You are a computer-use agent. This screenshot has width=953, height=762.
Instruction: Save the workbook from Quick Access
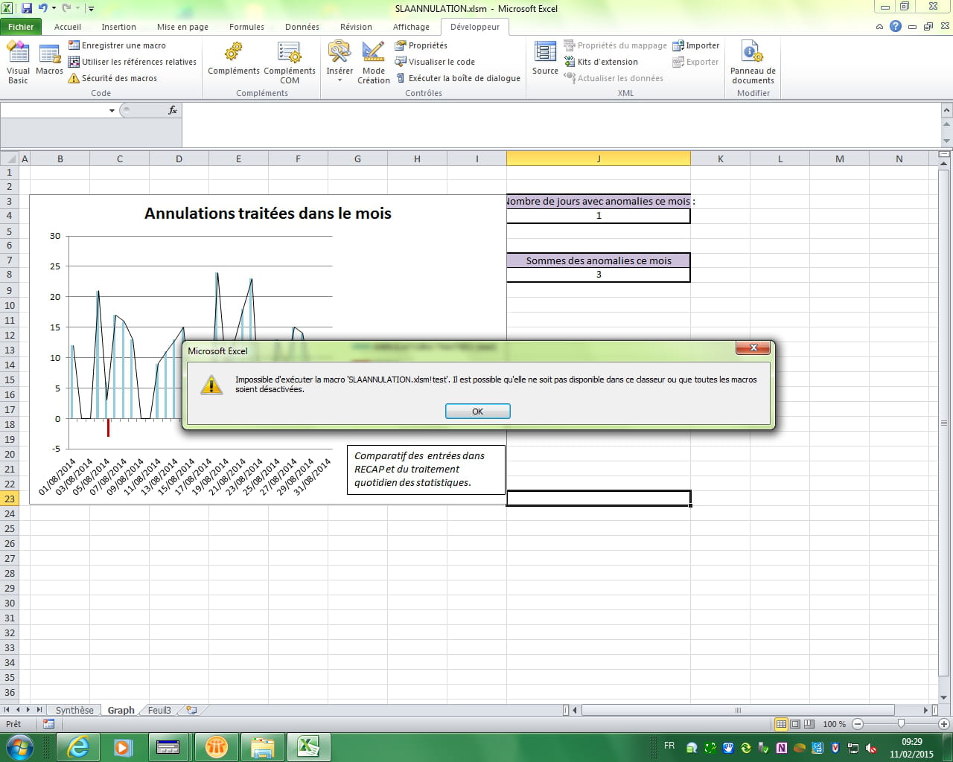coord(27,8)
